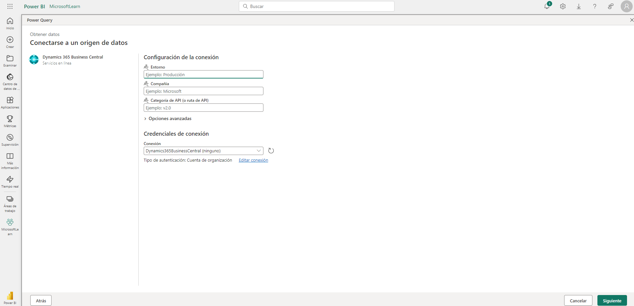634x306 pixels.
Task: Click the 'Credenciales de conexión' heading
Action: (x=176, y=134)
